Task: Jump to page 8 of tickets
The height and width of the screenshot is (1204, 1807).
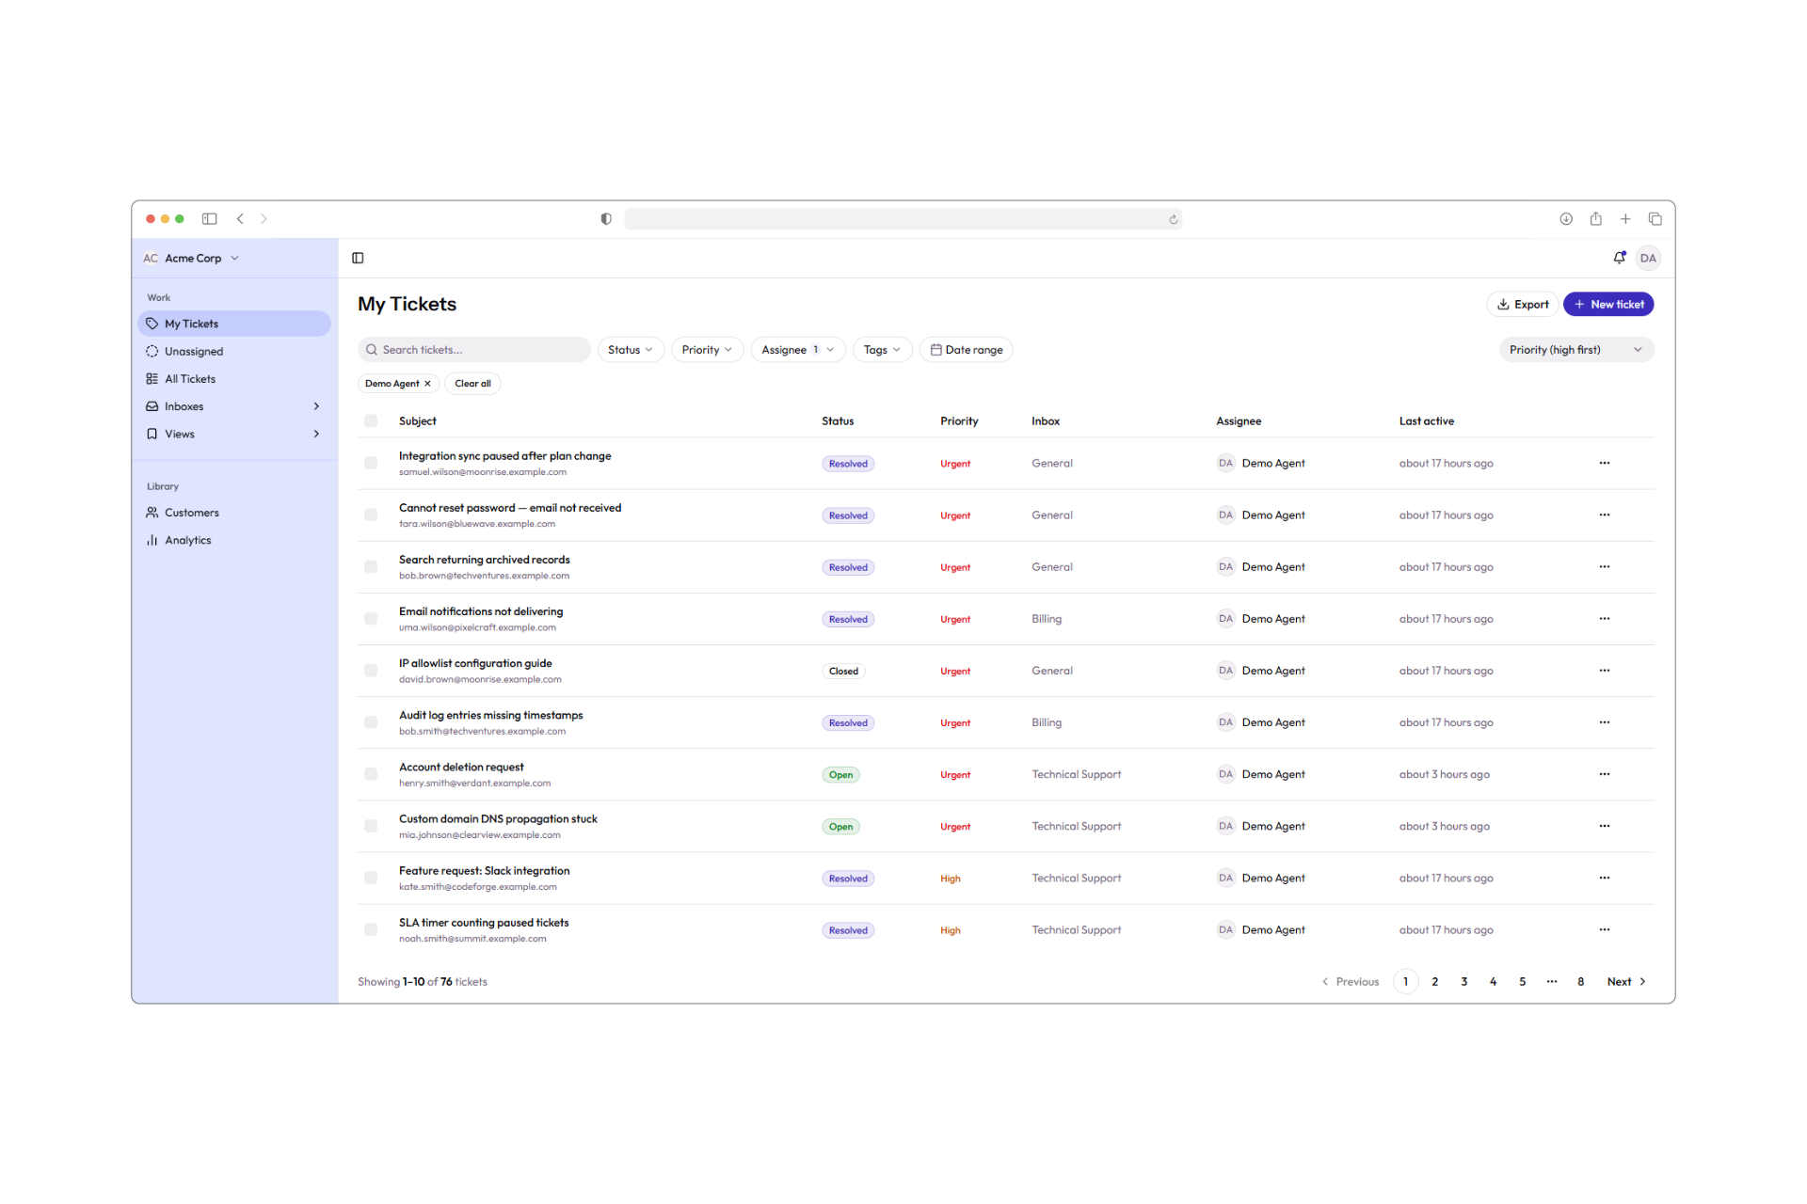Action: pos(1580,981)
